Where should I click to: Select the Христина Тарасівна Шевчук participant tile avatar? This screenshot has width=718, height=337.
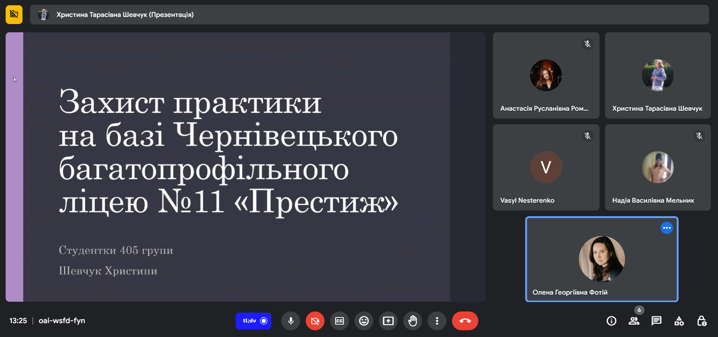tap(658, 75)
